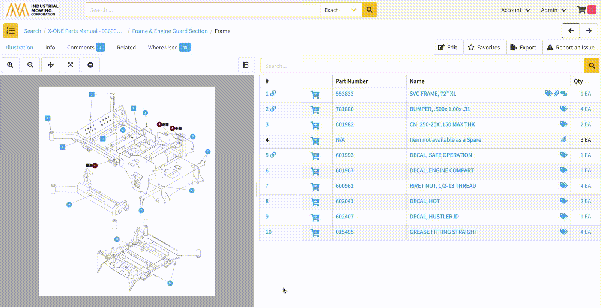Viewport: 601px width, 308px height.
Task: Open the Exact search type dropdown
Action: pyautogui.click(x=341, y=10)
